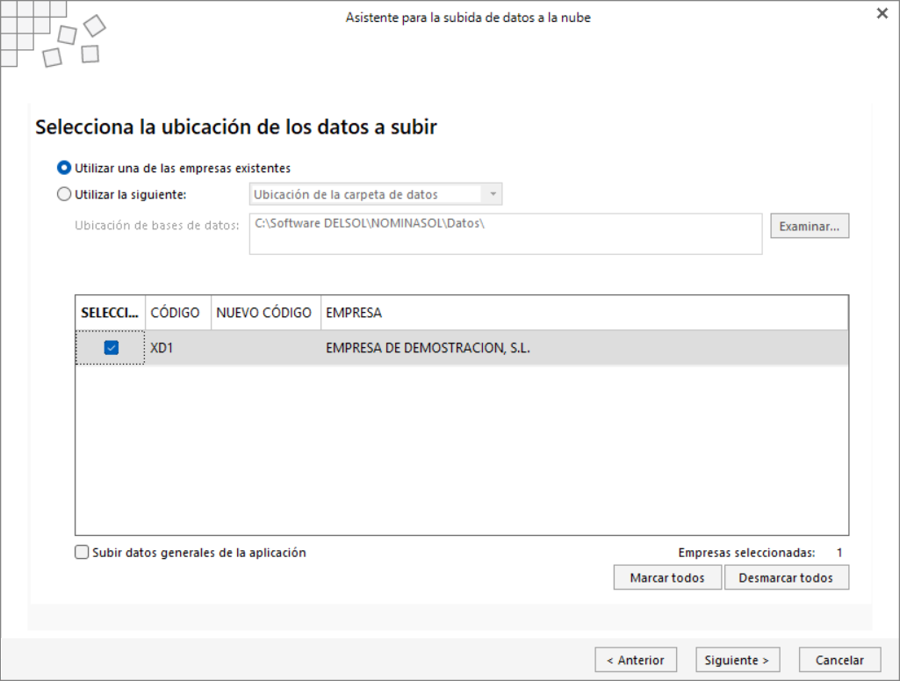Uncheck the XD1 company selection checkbox

(x=112, y=347)
